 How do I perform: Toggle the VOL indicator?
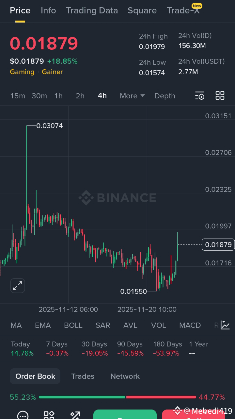coord(159,325)
